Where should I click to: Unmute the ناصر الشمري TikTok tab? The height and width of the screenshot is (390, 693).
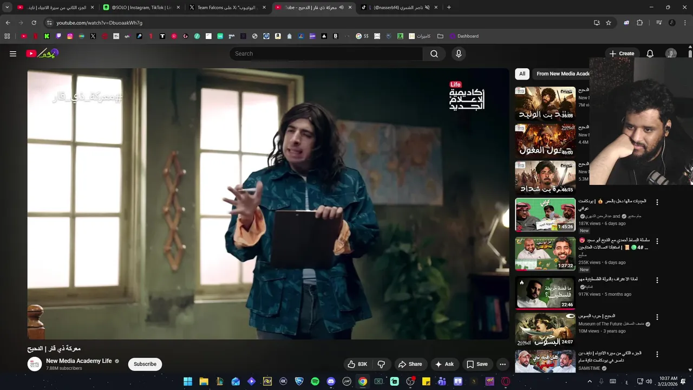pyautogui.click(x=427, y=8)
